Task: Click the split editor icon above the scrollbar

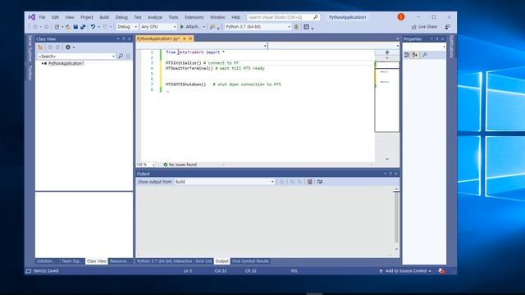Action: (387, 52)
